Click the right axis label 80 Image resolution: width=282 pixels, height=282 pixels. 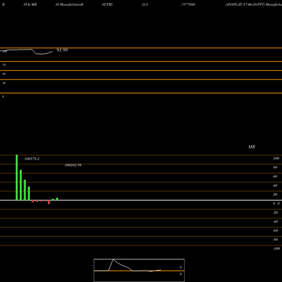pos(275,168)
